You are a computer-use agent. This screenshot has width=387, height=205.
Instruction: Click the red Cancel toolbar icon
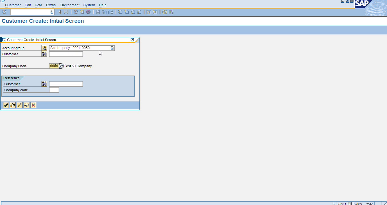(89, 12)
